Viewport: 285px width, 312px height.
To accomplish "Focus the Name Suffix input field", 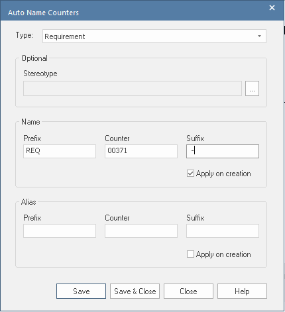I will pos(223,151).
